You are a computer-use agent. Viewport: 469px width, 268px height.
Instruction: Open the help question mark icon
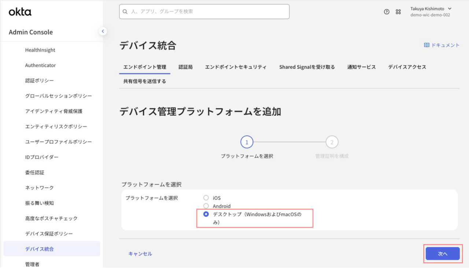(387, 12)
